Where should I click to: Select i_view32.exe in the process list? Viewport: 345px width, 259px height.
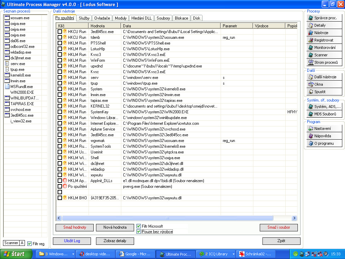point(21,121)
